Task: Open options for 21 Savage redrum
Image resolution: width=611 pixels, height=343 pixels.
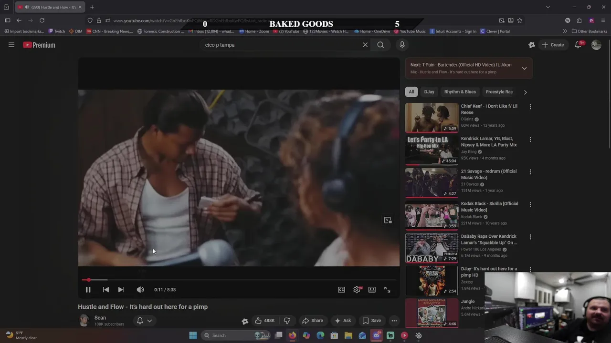Action: [530, 171]
